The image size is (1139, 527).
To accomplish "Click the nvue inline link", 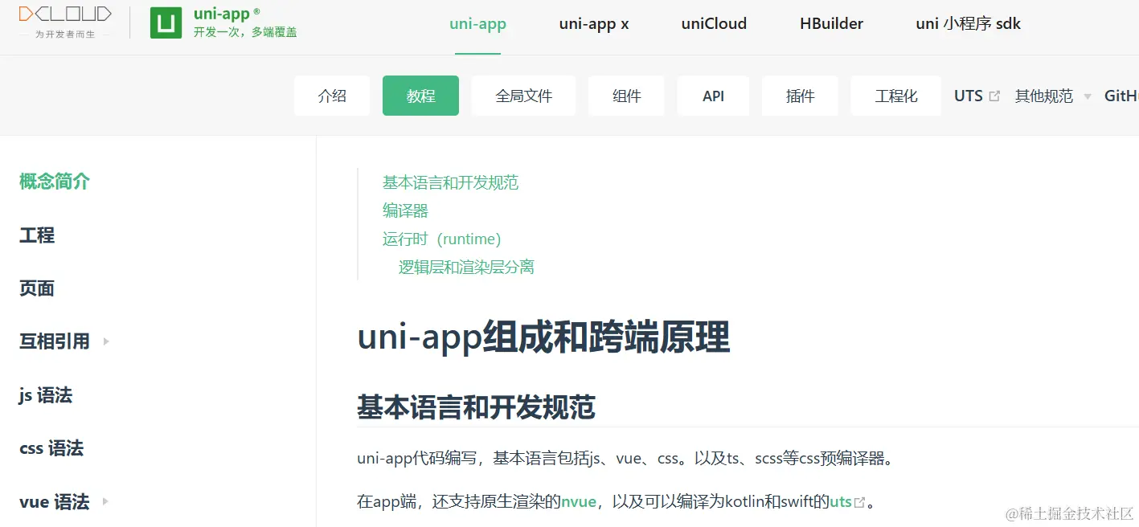I will click(579, 502).
